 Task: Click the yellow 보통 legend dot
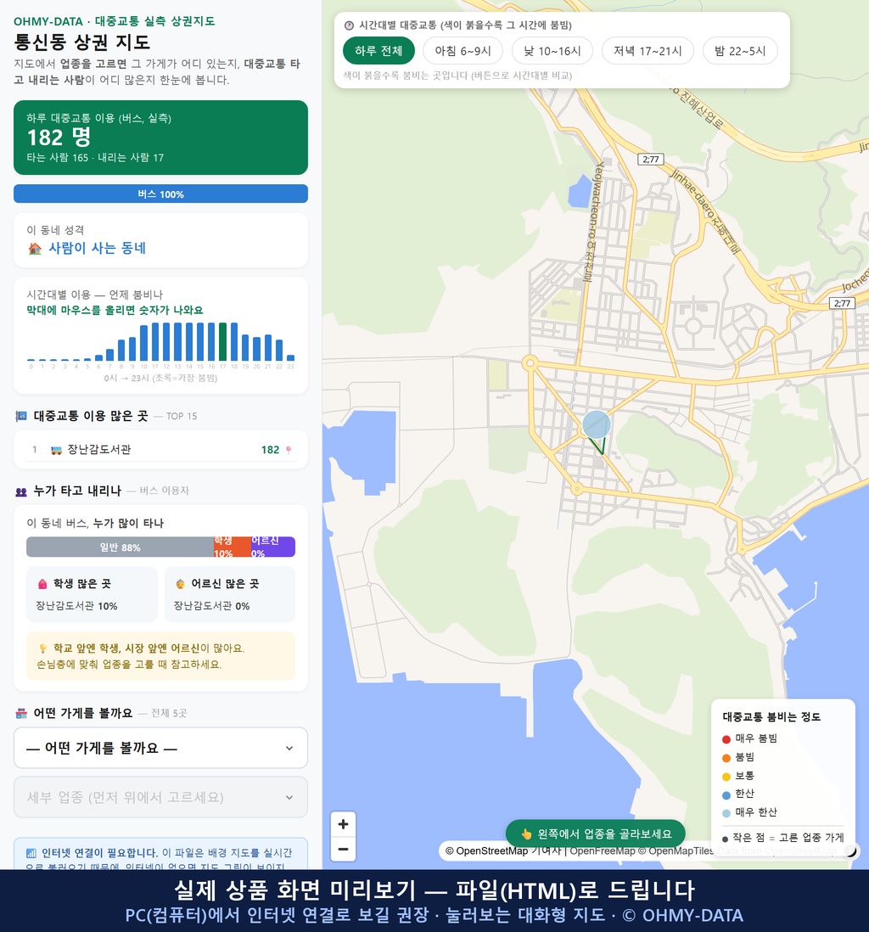click(x=726, y=777)
